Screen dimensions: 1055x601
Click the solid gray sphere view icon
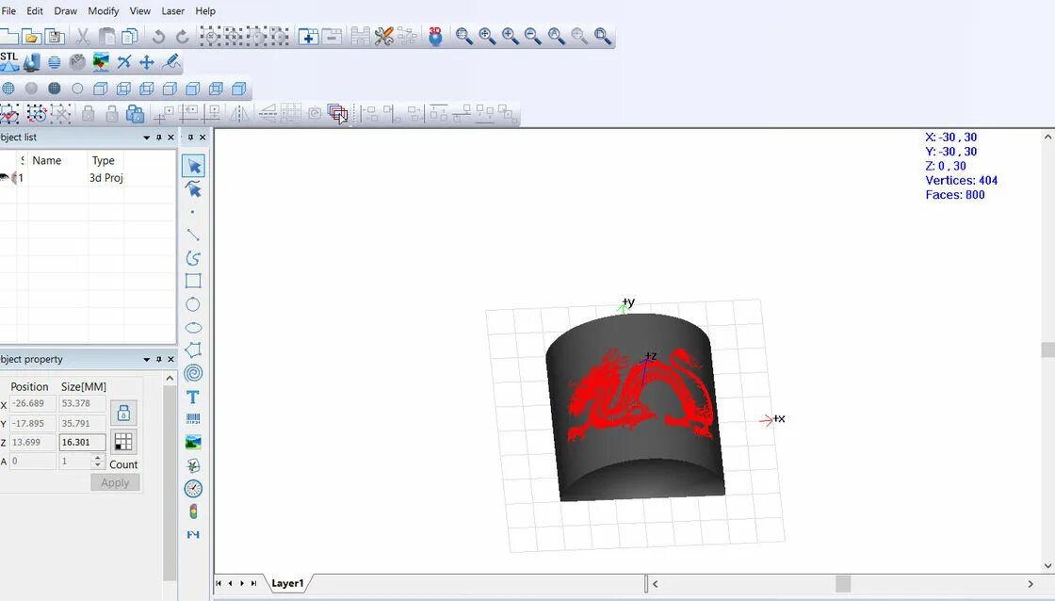click(x=32, y=89)
